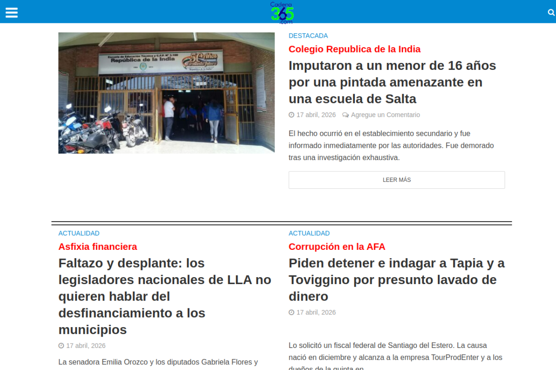Click the Colegio Republica de la India subtitle

354,49
